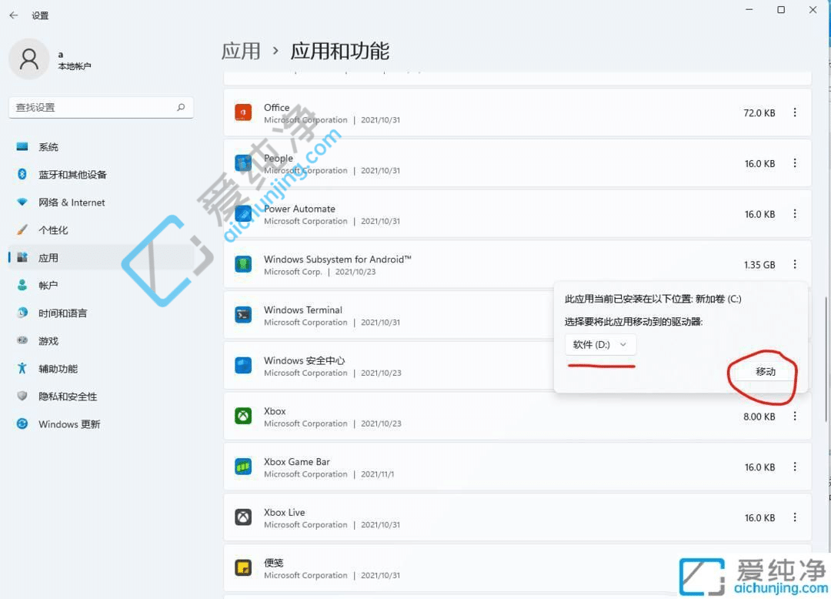This screenshot has height=599, width=831.
Task: Click the accessibility icon in sidebar
Action: (22, 368)
